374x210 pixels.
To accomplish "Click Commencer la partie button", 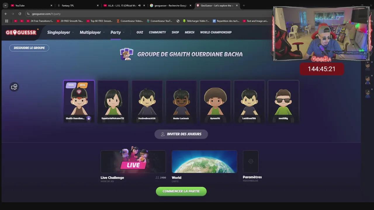I will (181, 191).
